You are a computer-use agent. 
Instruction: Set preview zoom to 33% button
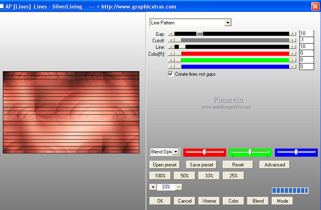(209, 176)
